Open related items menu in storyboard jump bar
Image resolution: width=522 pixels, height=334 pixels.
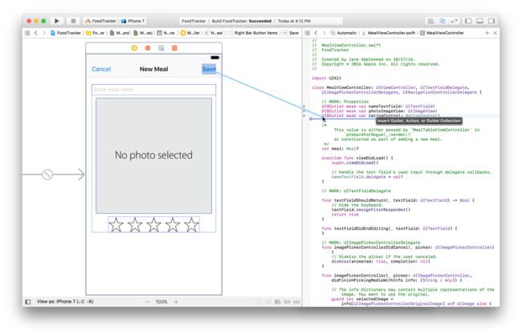click(27, 33)
